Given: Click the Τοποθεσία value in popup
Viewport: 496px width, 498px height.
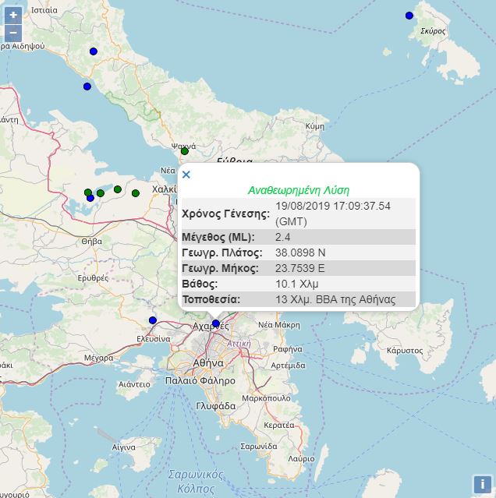Looking at the screenshot, I should click(x=335, y=299).
